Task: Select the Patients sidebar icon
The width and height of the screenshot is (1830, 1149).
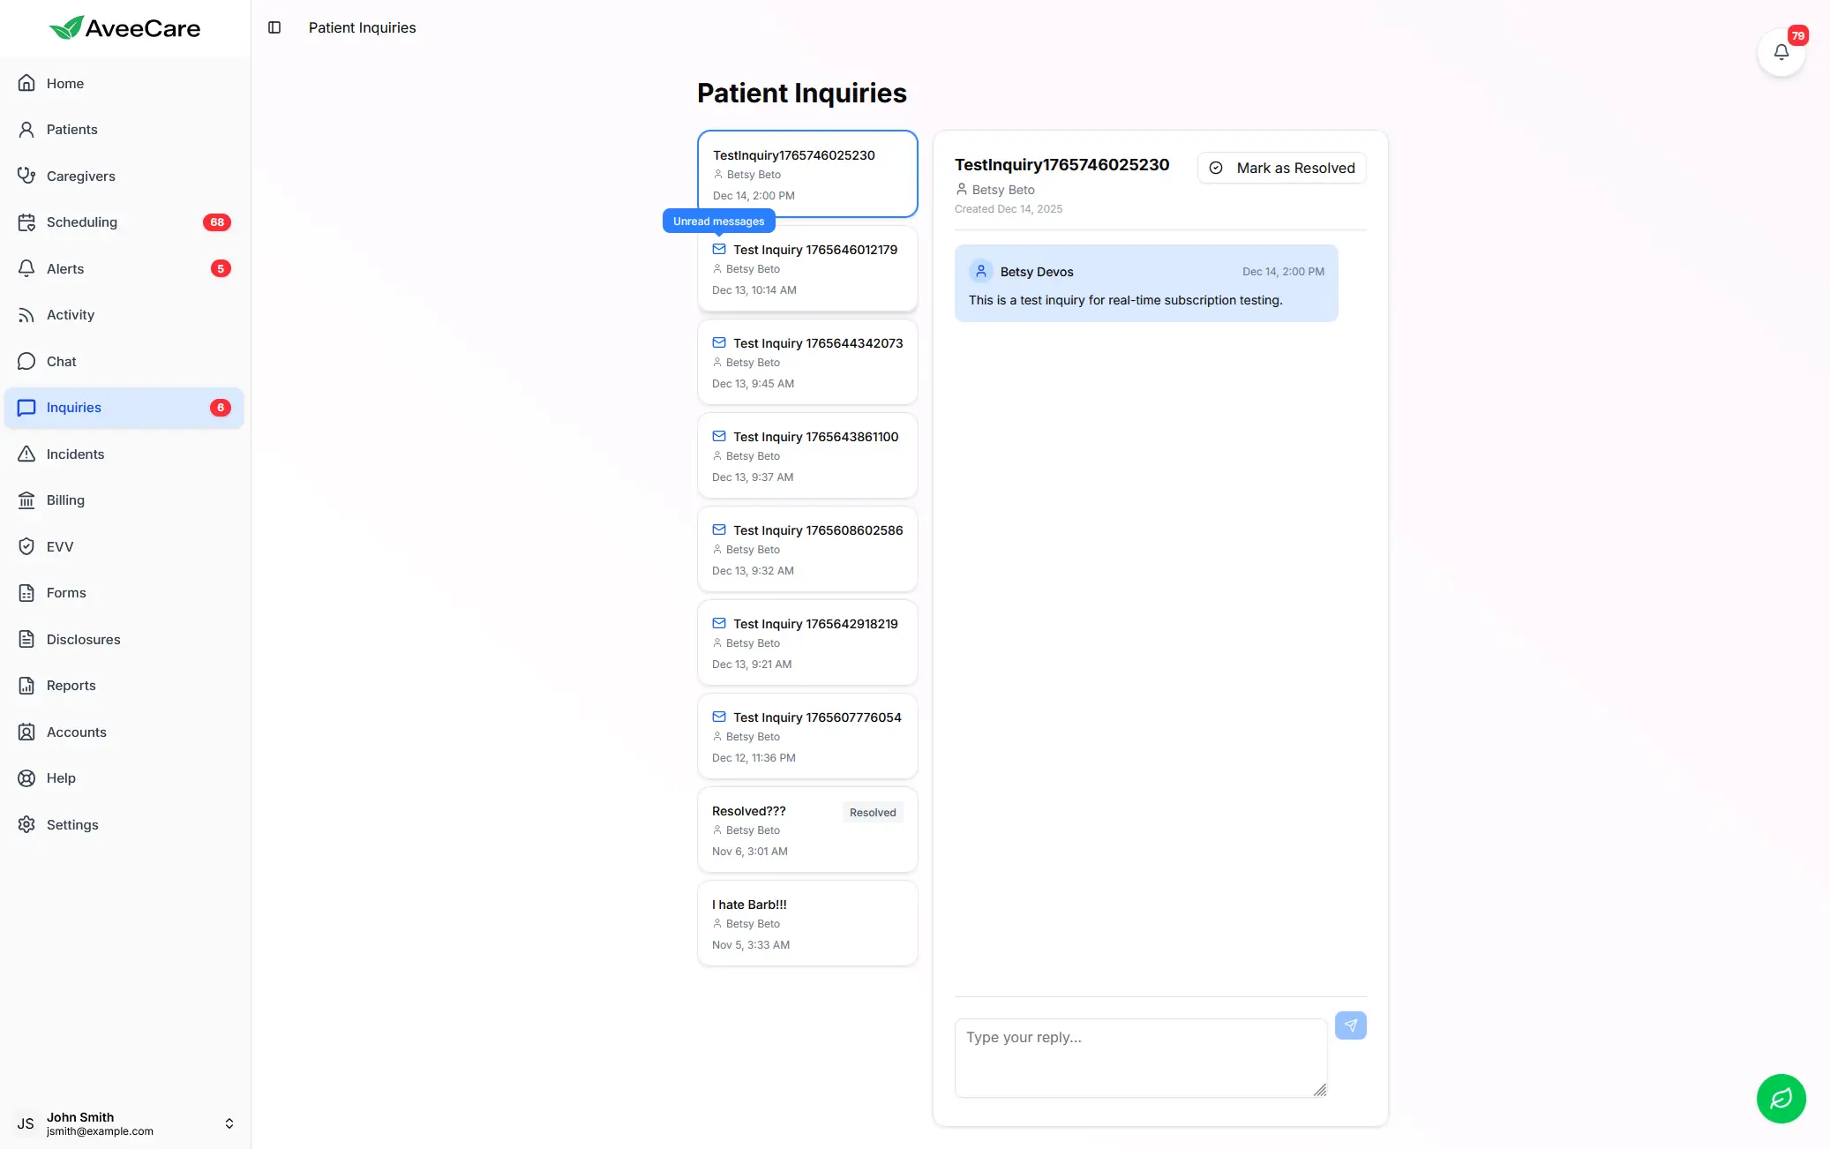Action: pos(27,129)
